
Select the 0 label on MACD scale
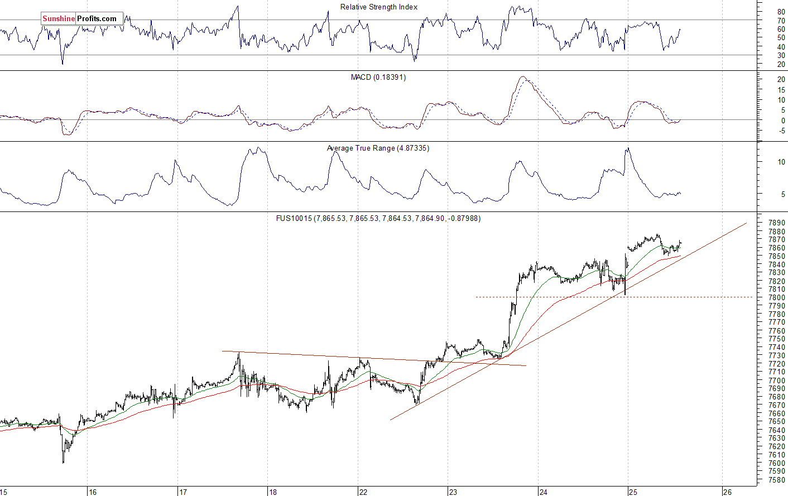coord(783,121)
